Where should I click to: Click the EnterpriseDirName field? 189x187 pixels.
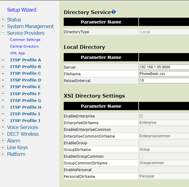[x=164, y=123]
